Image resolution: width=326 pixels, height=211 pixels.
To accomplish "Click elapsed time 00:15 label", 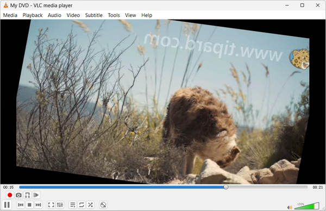I will [8, 187].
